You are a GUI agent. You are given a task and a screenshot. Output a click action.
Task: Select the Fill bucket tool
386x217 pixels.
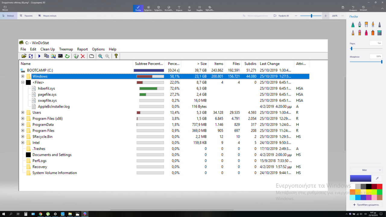pyautogui.click(x=379, y=33)
